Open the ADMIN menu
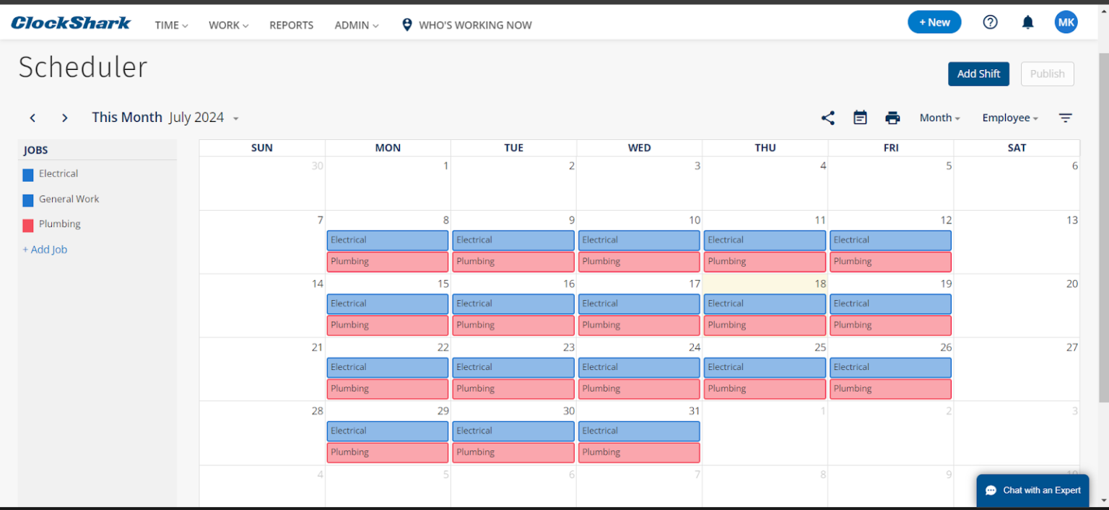Image resolution: width=1109 pixels, height=510 pixels. tap(356, 25)
